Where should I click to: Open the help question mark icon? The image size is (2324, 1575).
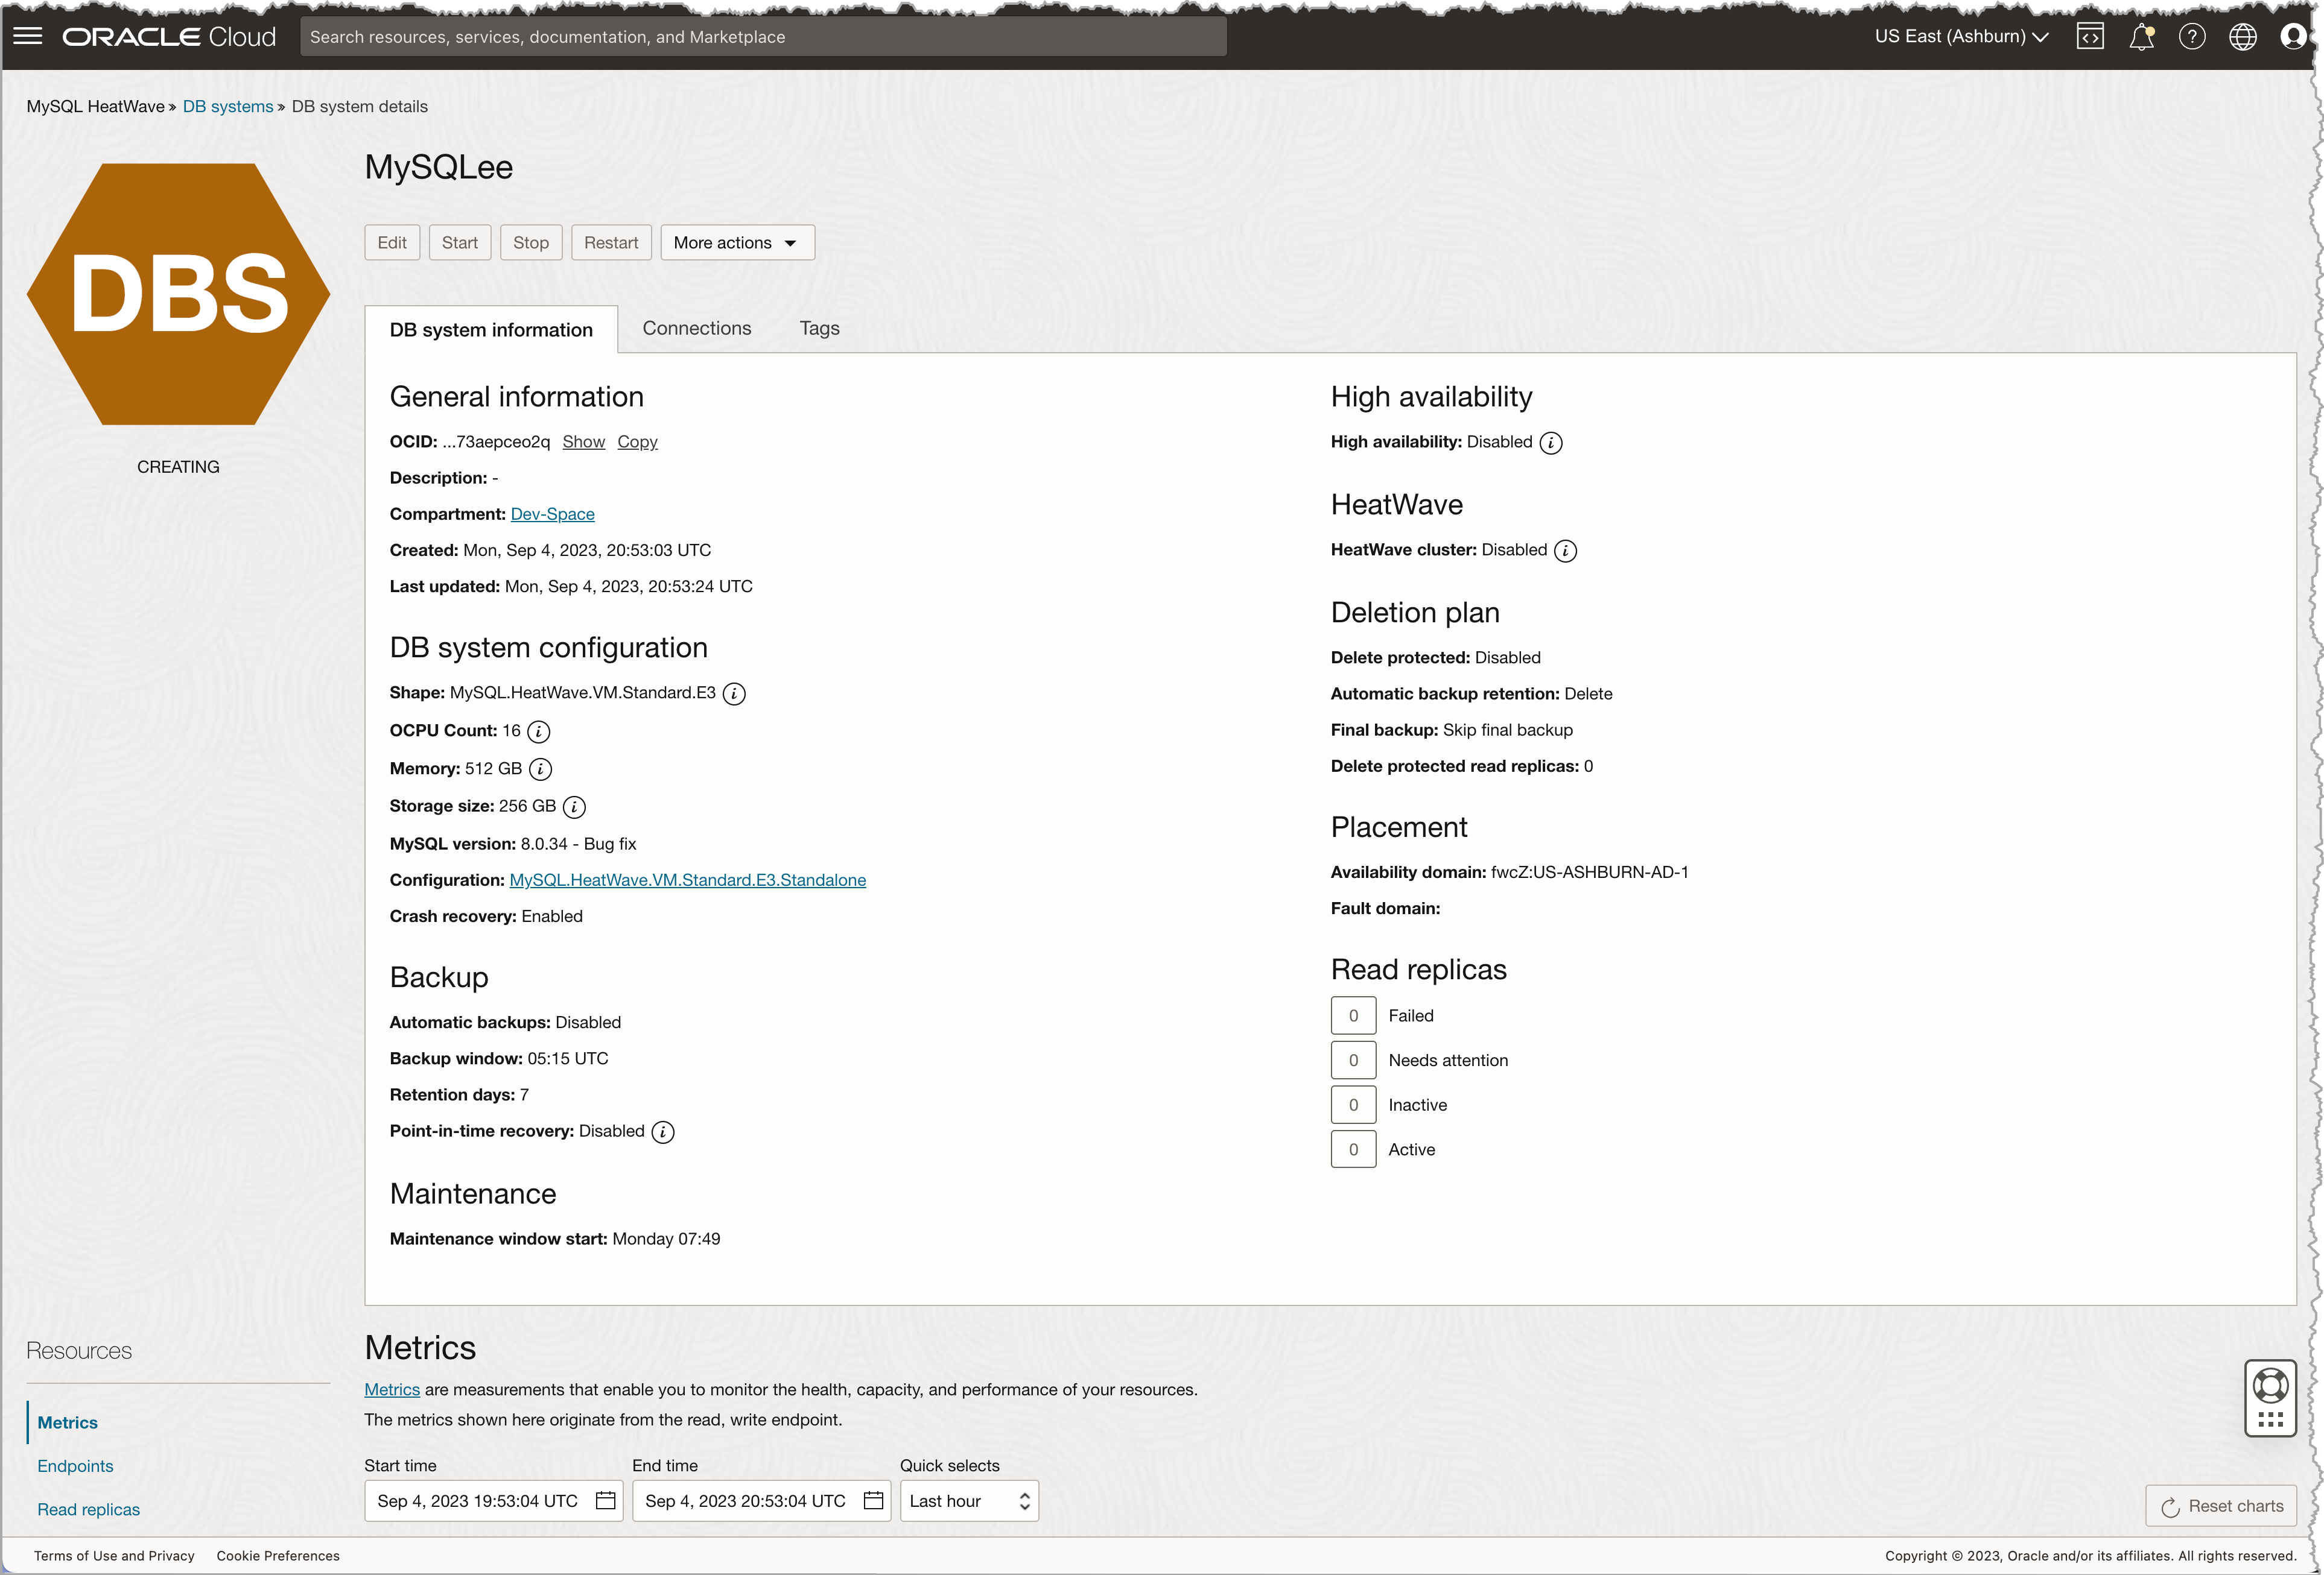click(2192, 37)
